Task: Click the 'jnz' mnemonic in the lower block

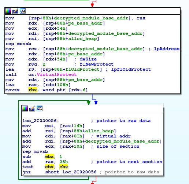Action: click(x=27, y=172)
